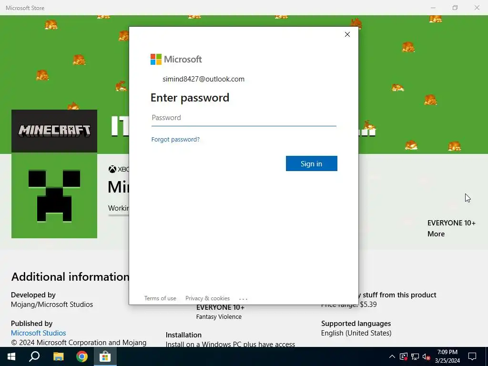The height and width of the screenshot is (366, 488).
Task: Click the English (United States) language text
Action: pyautogui.click(x=356, y=333)
